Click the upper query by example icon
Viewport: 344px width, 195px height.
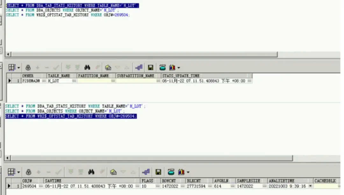(x=108, y=68)
